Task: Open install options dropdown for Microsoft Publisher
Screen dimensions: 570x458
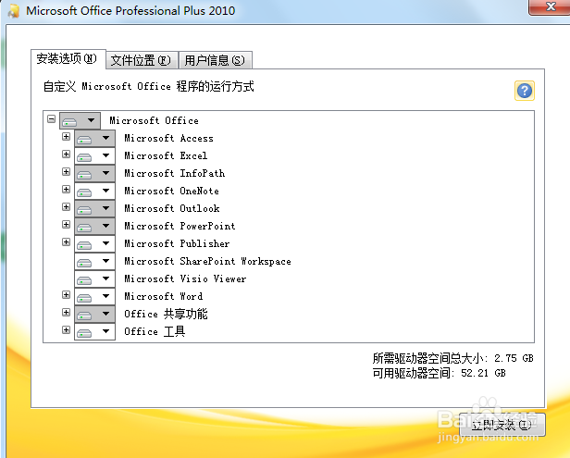Action: (95, 243)
